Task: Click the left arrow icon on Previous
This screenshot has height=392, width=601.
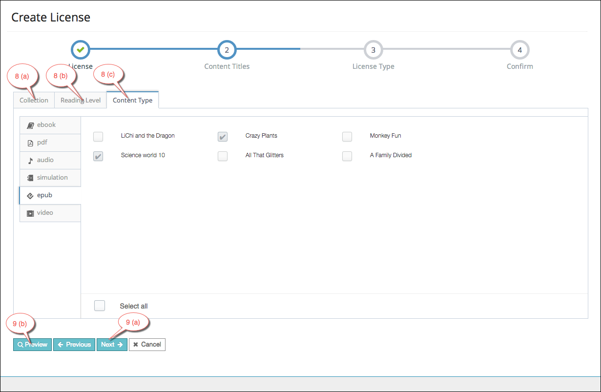Action: 61,345
